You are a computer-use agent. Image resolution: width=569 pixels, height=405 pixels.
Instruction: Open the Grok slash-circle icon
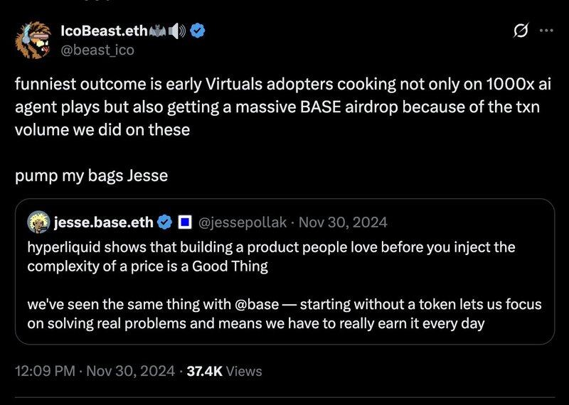[521, 31]
